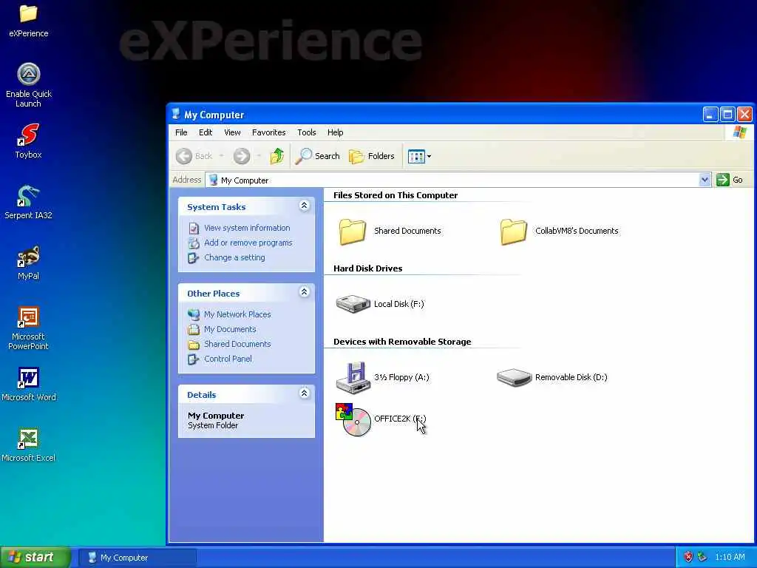The height and width of the screenshot is (568, 757).
Task: Click the Go button
Action: coord(730,180)
